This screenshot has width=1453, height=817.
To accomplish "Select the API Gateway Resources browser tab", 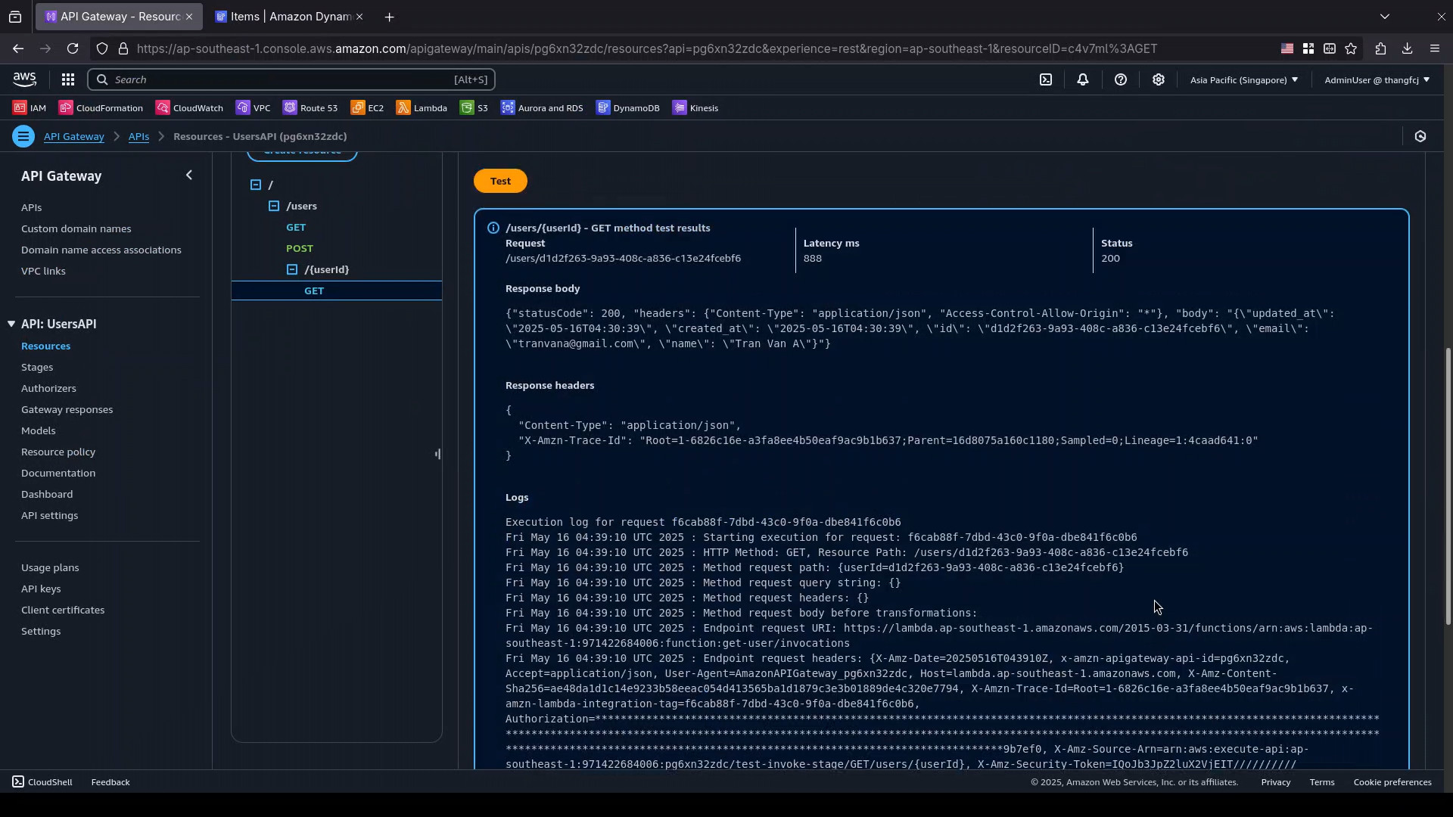I will 119,17.
